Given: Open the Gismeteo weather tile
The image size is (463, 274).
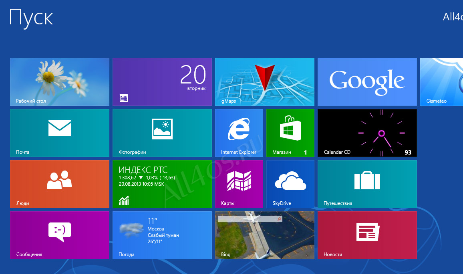Looking at the screenshot, I should tap(441, 82).
